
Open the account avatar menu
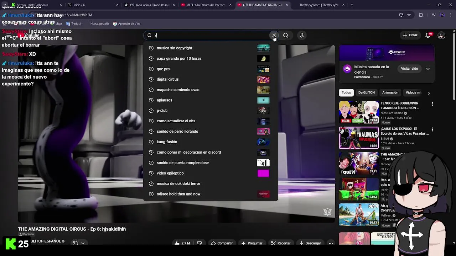click(x=441, y=35)
